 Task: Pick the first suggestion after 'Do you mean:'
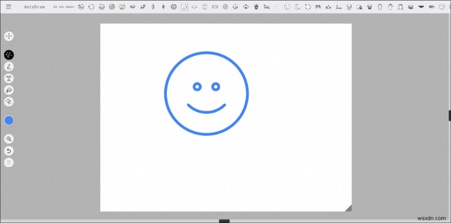81,7
